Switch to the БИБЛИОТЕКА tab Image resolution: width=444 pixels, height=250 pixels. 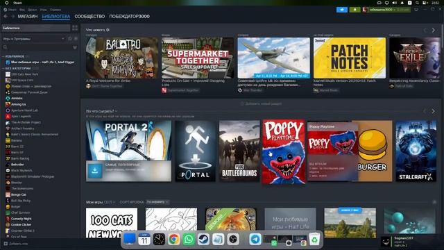point(56,17)
